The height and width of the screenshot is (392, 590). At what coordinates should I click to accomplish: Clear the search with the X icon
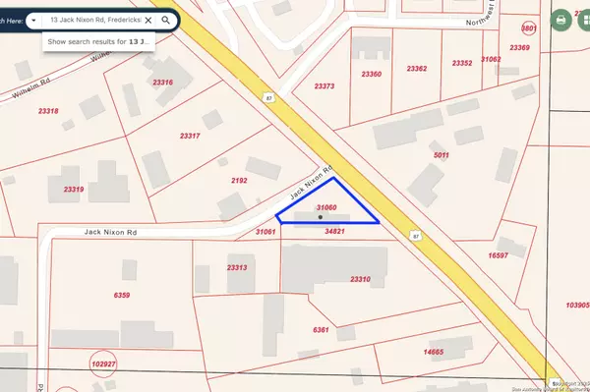(148, 21)
